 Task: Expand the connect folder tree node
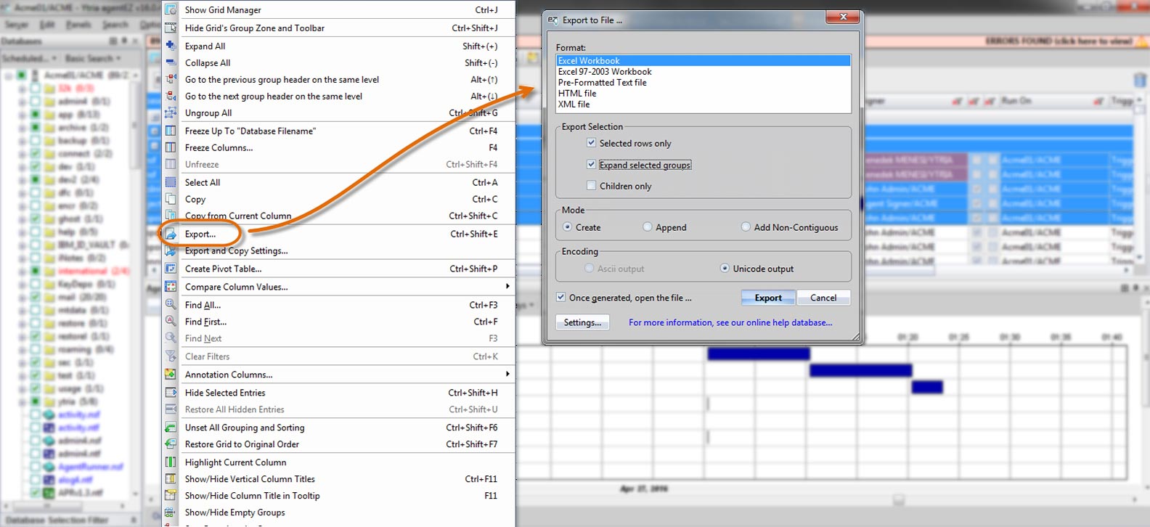coord(22,153)
